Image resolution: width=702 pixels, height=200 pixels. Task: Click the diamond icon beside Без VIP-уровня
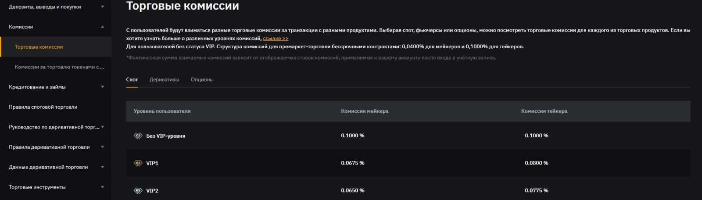pos(138,136)
